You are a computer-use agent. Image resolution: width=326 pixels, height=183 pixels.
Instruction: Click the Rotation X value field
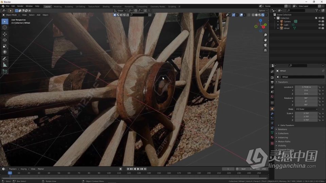[306, 98]
